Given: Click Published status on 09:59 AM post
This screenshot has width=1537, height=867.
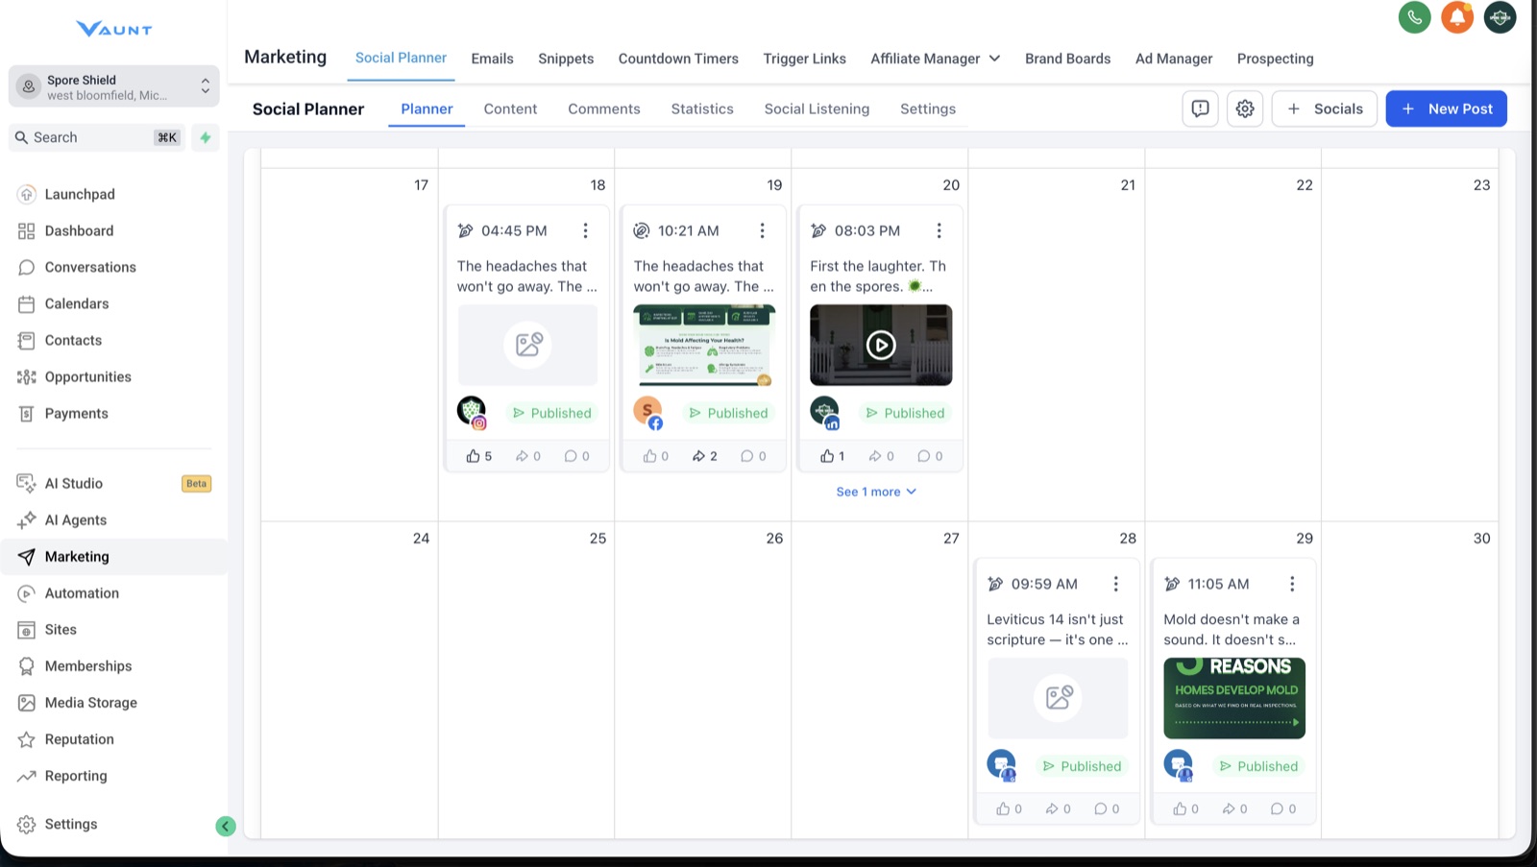Looking at the screenshot, I should pyautogui.click(x=1082, y=766).
